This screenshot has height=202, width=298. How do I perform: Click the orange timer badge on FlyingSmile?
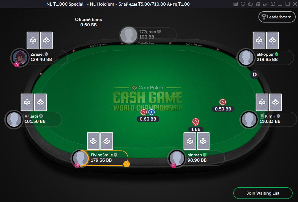pyautogui.click(x=127, y=164)
